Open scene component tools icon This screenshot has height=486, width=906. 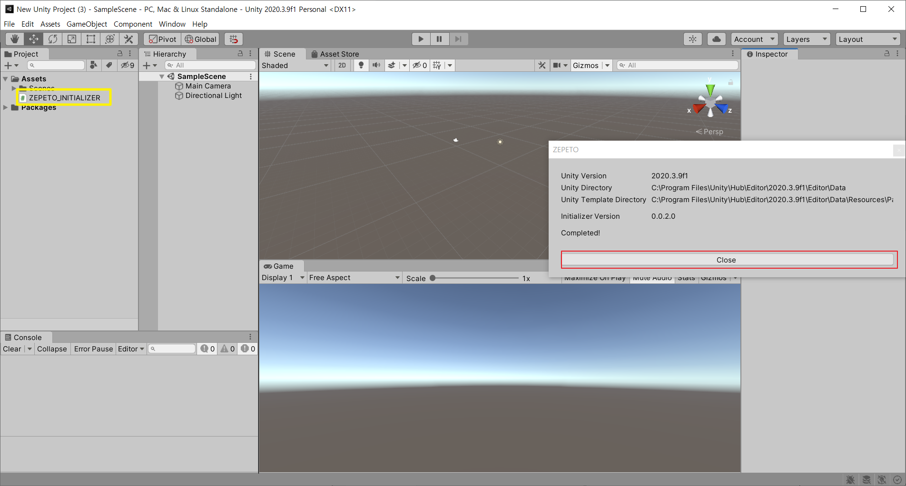point(542,65)
